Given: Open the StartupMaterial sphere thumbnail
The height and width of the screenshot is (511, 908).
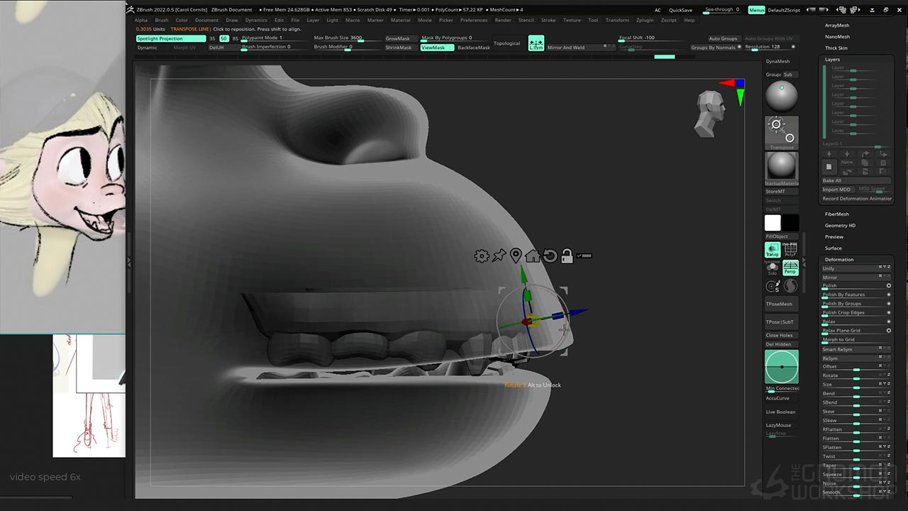Looking at the screenshot, I should [781, 166].
